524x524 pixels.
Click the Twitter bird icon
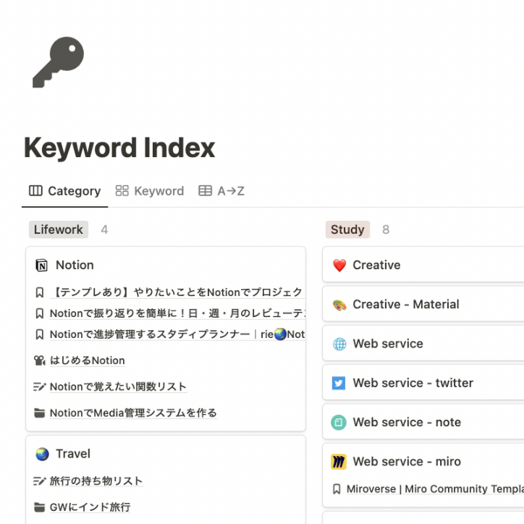click(340, 383)
